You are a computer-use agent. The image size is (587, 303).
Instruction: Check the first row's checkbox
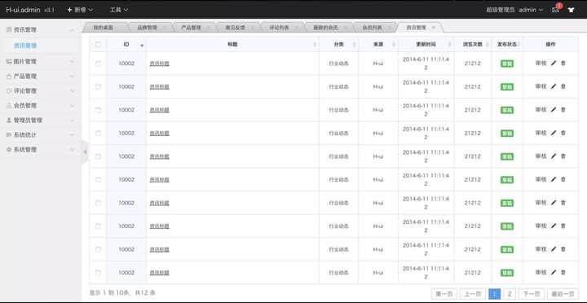pos(98,64)
